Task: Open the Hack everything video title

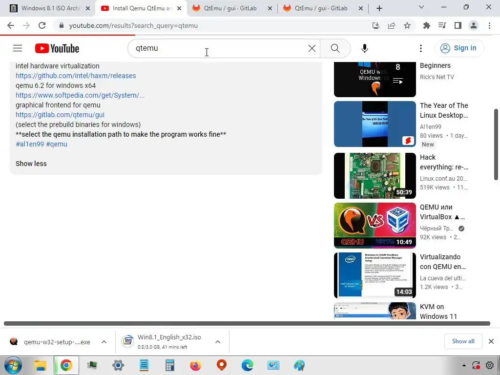Action: pyautogui.click(x=444, y=162)
